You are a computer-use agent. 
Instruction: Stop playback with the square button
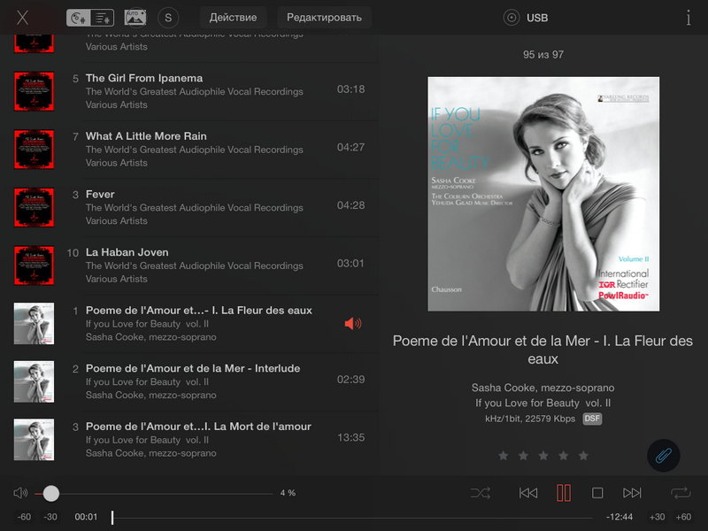click(x=597, y=493)
